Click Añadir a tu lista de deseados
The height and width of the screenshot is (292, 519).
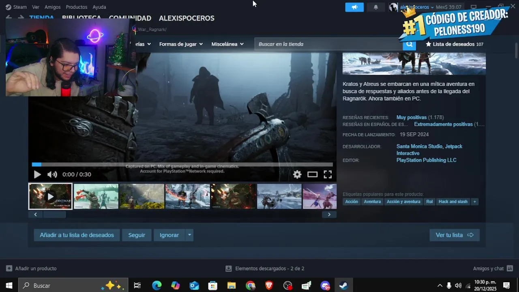(77, 235)
